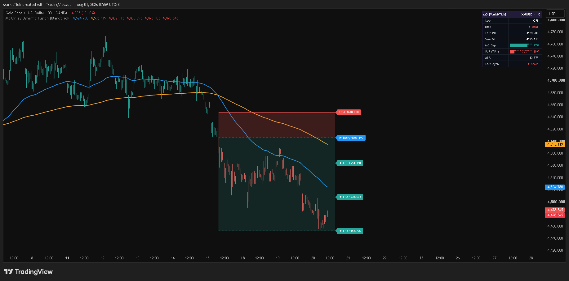Click the orange 4,595.119 price axis tag

pos(555,144)
